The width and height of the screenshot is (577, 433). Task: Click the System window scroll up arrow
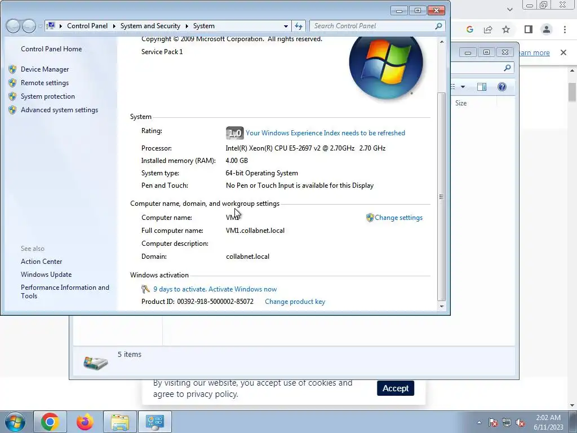tap(442, 42)
